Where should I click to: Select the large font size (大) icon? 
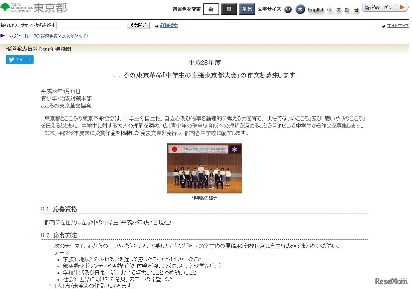(300, 9)
